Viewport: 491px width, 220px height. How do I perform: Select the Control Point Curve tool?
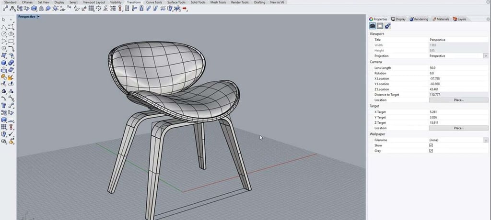pos(11,27)
